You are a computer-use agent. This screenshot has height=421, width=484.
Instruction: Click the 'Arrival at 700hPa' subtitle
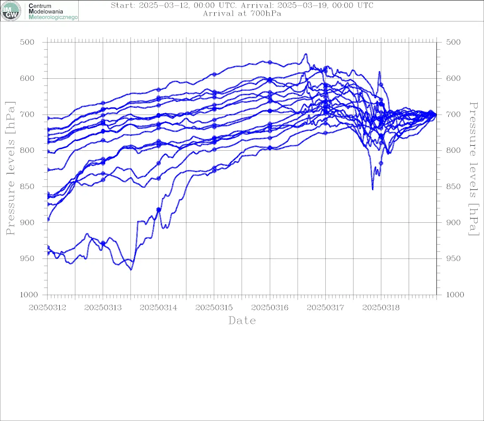click(x=242, y=13)
